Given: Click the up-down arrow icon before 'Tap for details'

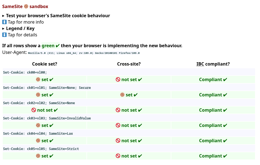Looking at the screenshot, I should tap(4, 35).
